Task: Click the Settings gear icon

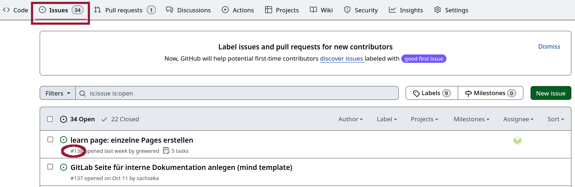Action: [x=437, y=10]
